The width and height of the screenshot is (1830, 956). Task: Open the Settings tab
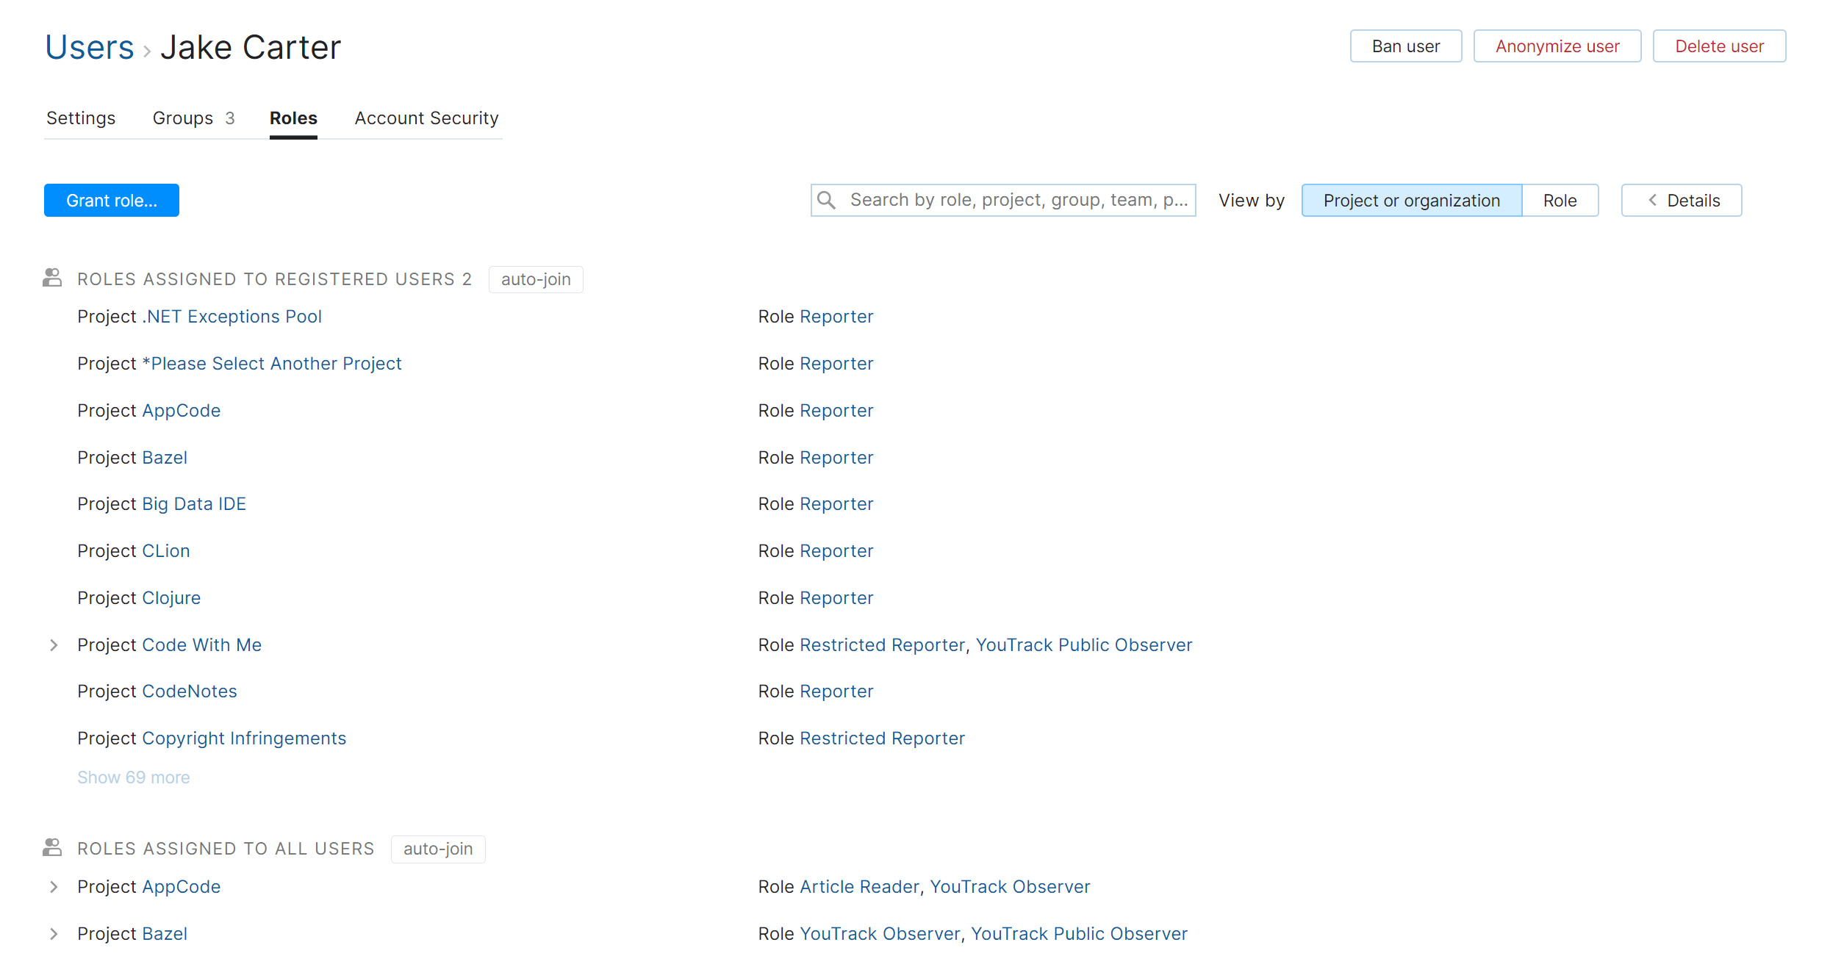81,118
